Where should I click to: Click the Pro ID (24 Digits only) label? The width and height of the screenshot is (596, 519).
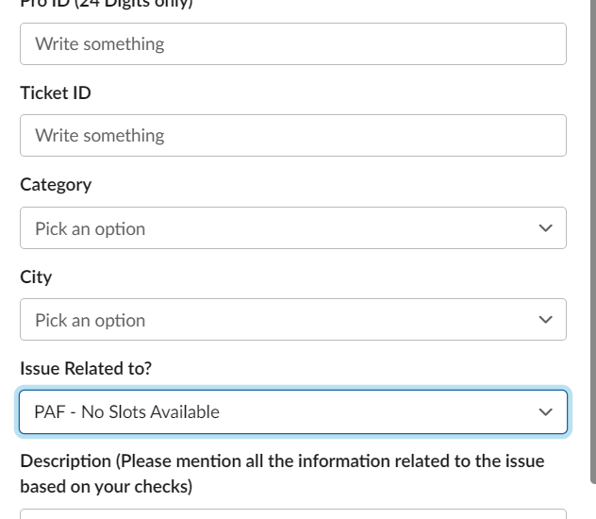coord(106,4)
